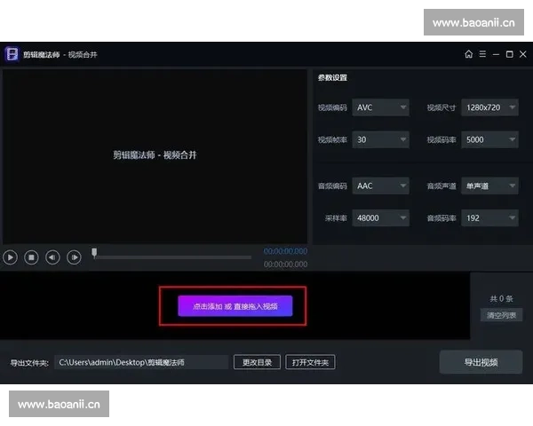
Task: Click the 导出视频 export button
Action: point(481,362)
